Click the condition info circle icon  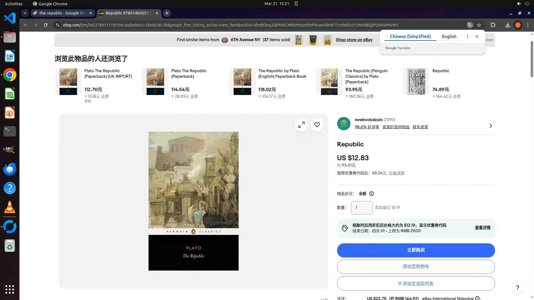[x=372, y=194]
